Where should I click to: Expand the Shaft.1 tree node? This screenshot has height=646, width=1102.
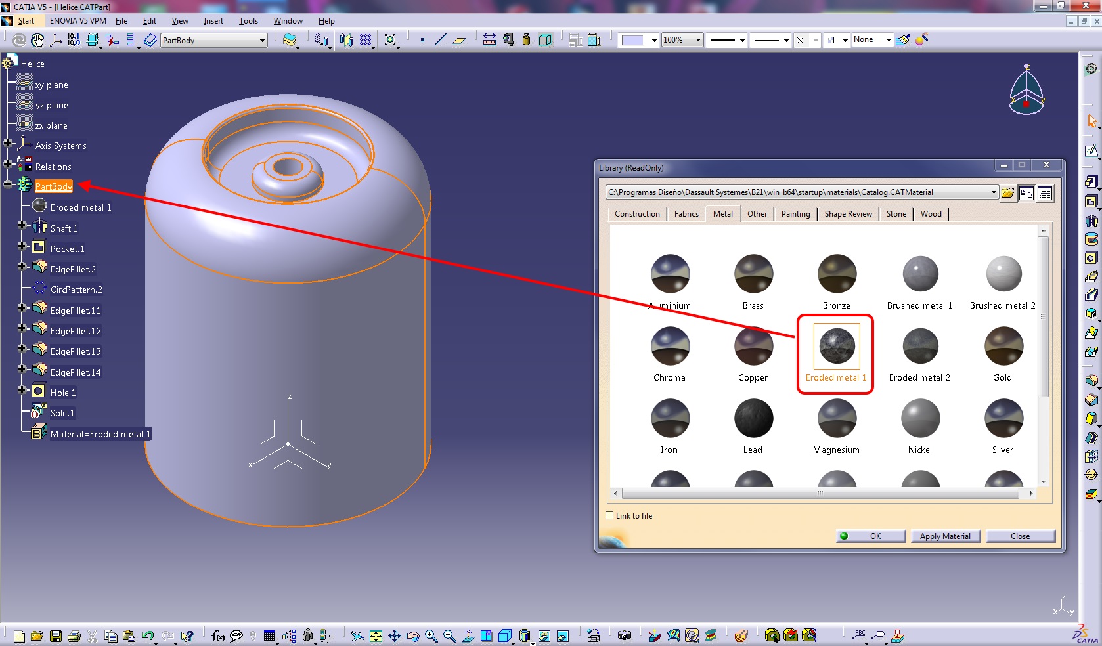coord(22,225)
